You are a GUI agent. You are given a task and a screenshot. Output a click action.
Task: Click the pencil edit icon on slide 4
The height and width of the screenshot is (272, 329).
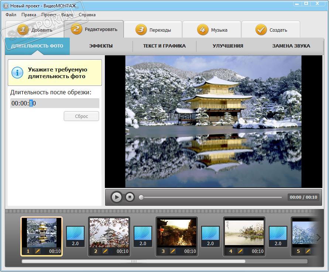[x=240, y=251]
